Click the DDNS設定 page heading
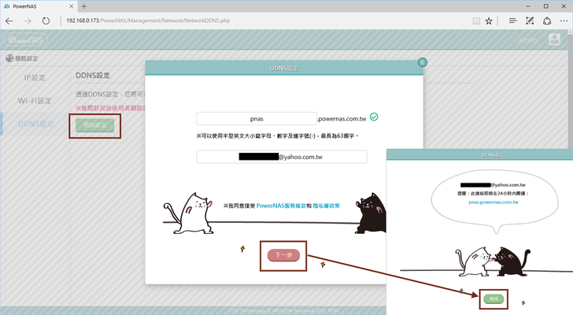Image resolution: width=573 pixels, height=315 pixels. (x=93, y=76)
